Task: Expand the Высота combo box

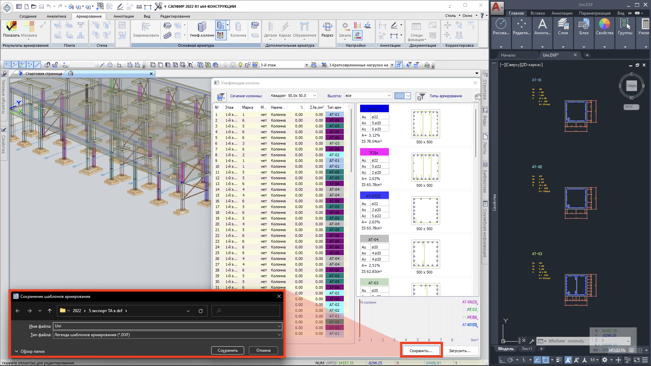Action: [368, 96]
